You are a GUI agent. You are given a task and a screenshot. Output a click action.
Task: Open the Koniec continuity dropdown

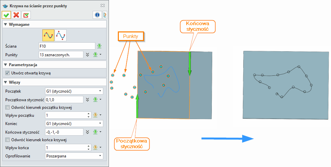coord(74,123)
